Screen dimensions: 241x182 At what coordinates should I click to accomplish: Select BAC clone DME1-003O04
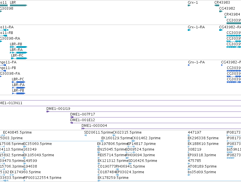(161, 129)
